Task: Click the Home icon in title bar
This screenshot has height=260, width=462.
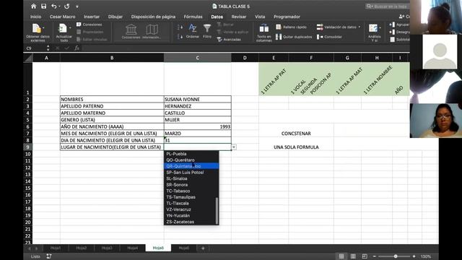Action: 34,6
